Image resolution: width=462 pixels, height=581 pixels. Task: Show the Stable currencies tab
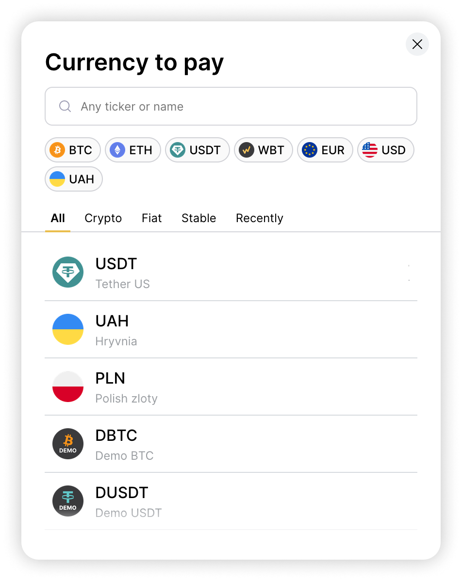pos(198,218)
